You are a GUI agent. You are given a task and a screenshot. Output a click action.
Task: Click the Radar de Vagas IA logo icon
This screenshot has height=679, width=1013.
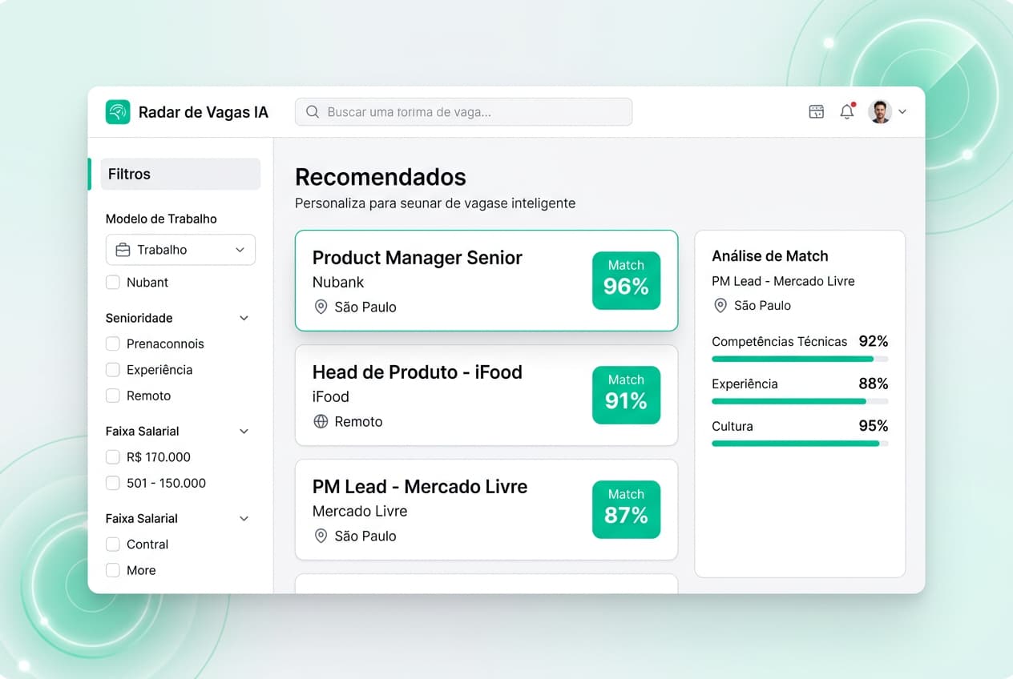[118, 112]
